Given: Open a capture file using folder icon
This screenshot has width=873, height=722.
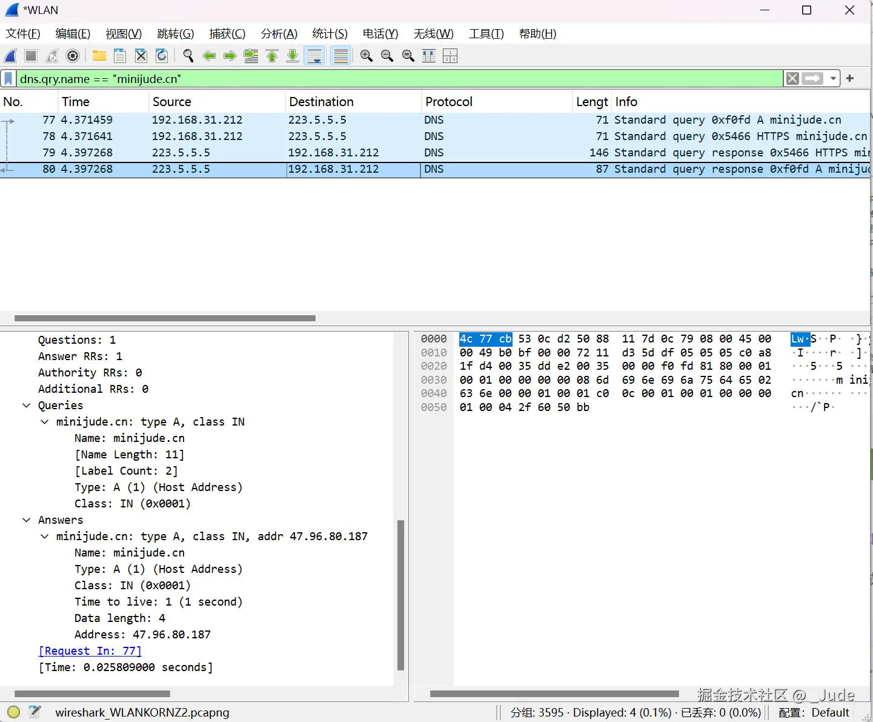Looking at the screenshot, I should [x=99, y=56].
